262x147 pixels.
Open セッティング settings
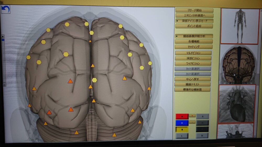point(194,47)
